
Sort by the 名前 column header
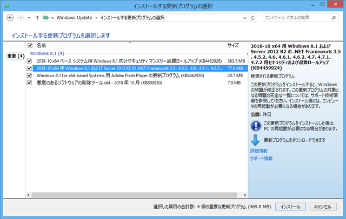coord(41,45)
